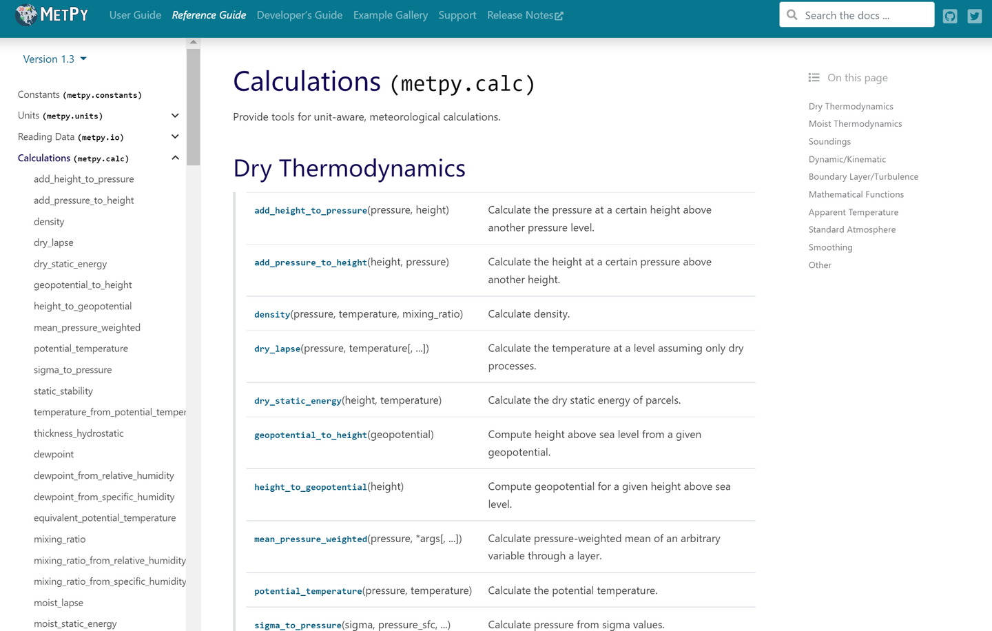Expand the Reading Data (metpy.io) section
This screenshot has height=631, width=992.
175,136
